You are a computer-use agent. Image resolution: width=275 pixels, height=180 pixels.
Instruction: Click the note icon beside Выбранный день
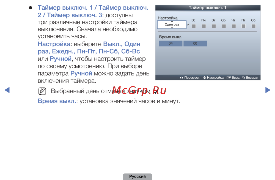[42, 91]
